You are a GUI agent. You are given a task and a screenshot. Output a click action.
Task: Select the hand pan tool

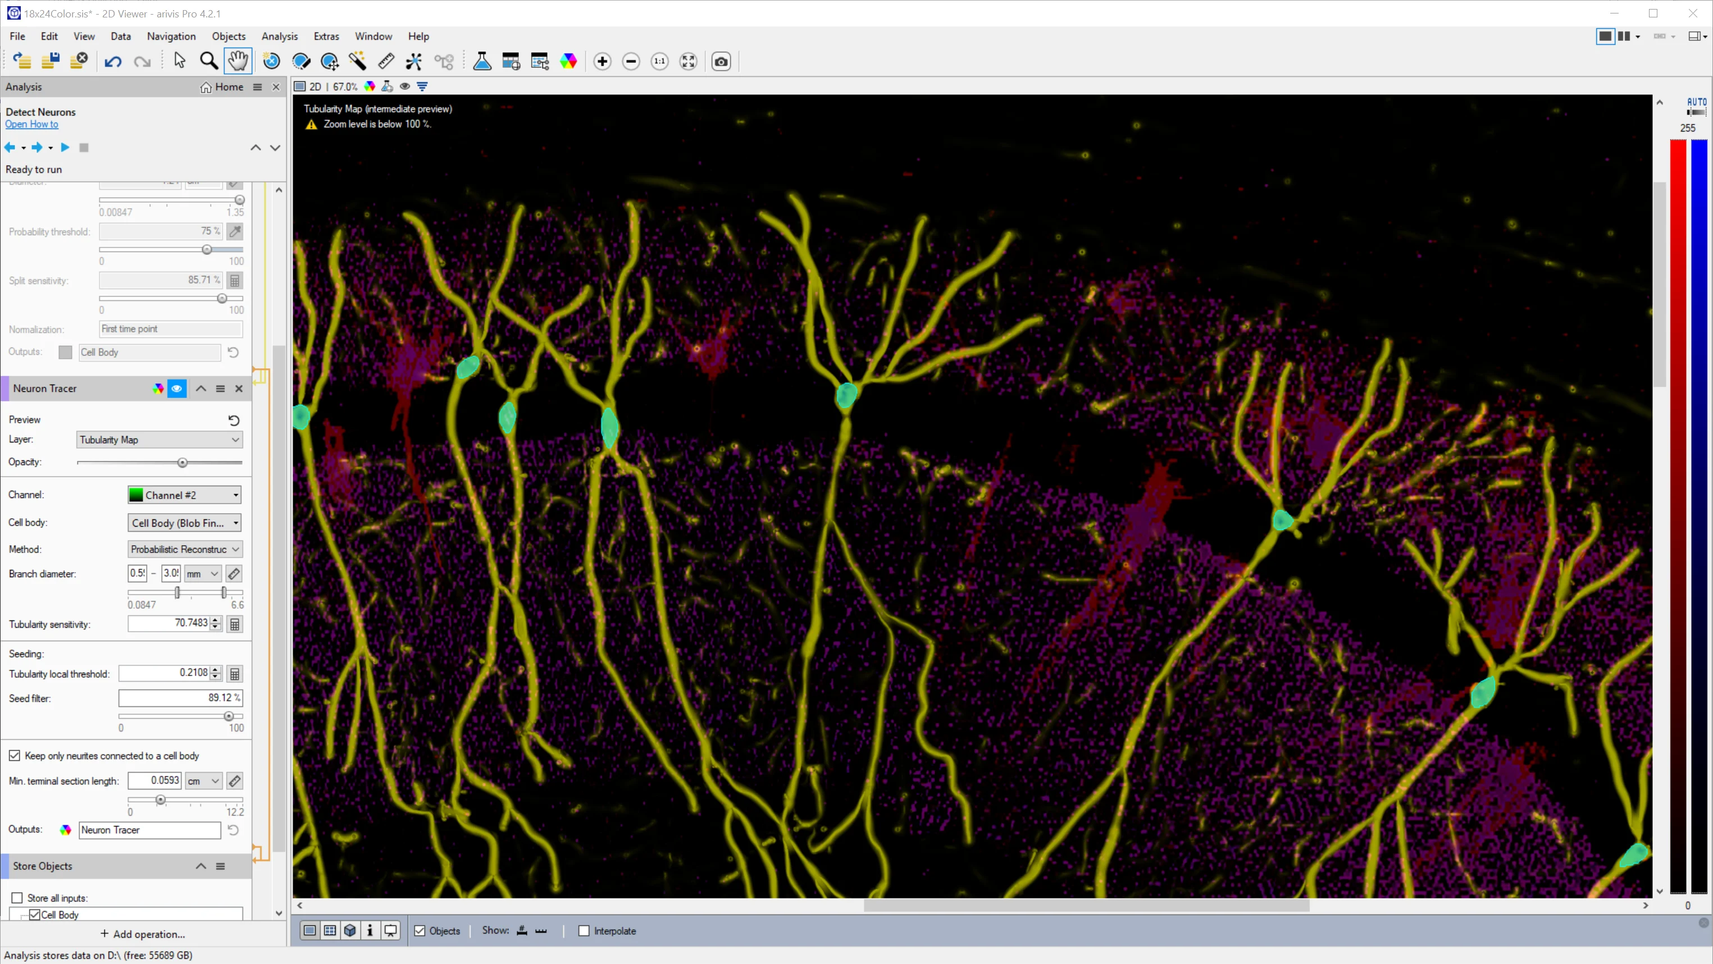pos(238,61)
